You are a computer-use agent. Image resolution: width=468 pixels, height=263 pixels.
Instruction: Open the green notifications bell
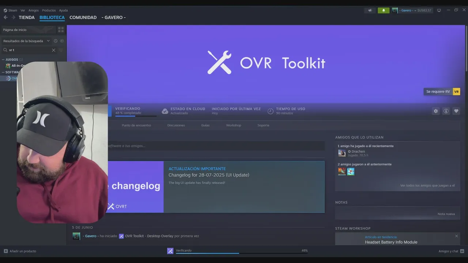[384, 10]
